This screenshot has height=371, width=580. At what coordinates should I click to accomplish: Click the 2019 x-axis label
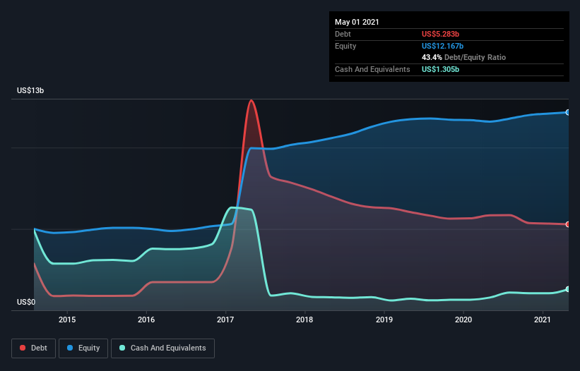pos(384,320)
